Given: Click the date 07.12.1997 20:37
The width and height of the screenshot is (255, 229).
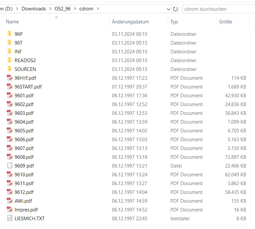Looking at the screenshot, I should [129, 87].
